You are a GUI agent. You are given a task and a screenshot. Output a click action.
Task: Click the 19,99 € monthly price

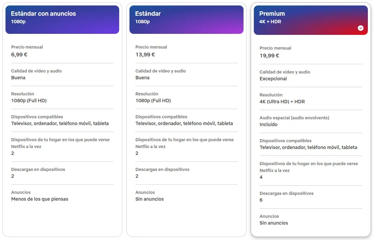click(269, 55)
